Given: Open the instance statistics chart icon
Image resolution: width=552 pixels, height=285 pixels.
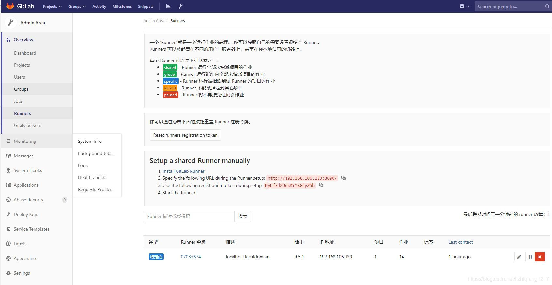Looking at the screenshot, I should coord(168,6).
